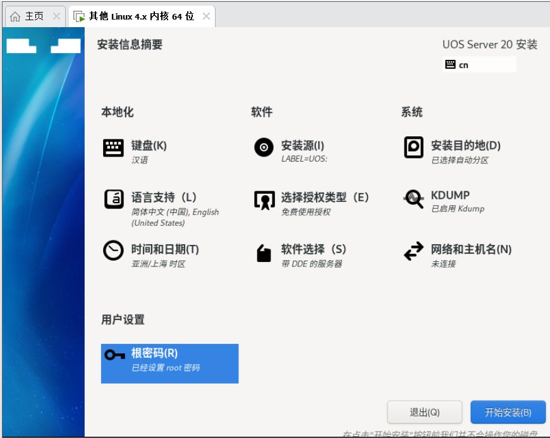Select the 其他 Linux 4.x 内核 64 位 tab

[142, 16]
